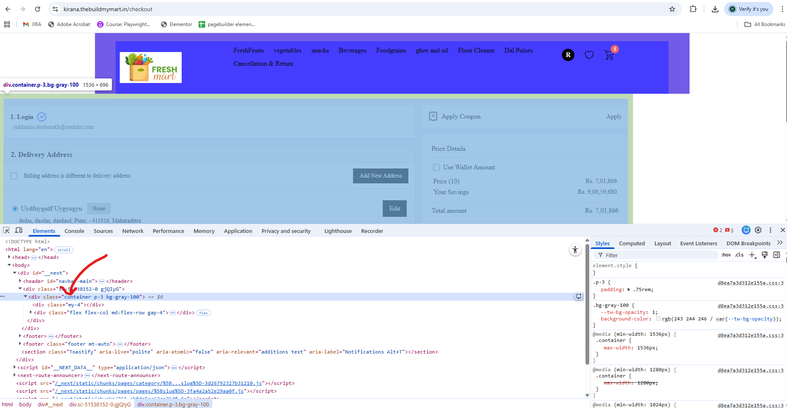Click the flex badge in the DOM tree
Image resolution: width=787 pixels, height=408 pixels.
click(x=204, y=313)
